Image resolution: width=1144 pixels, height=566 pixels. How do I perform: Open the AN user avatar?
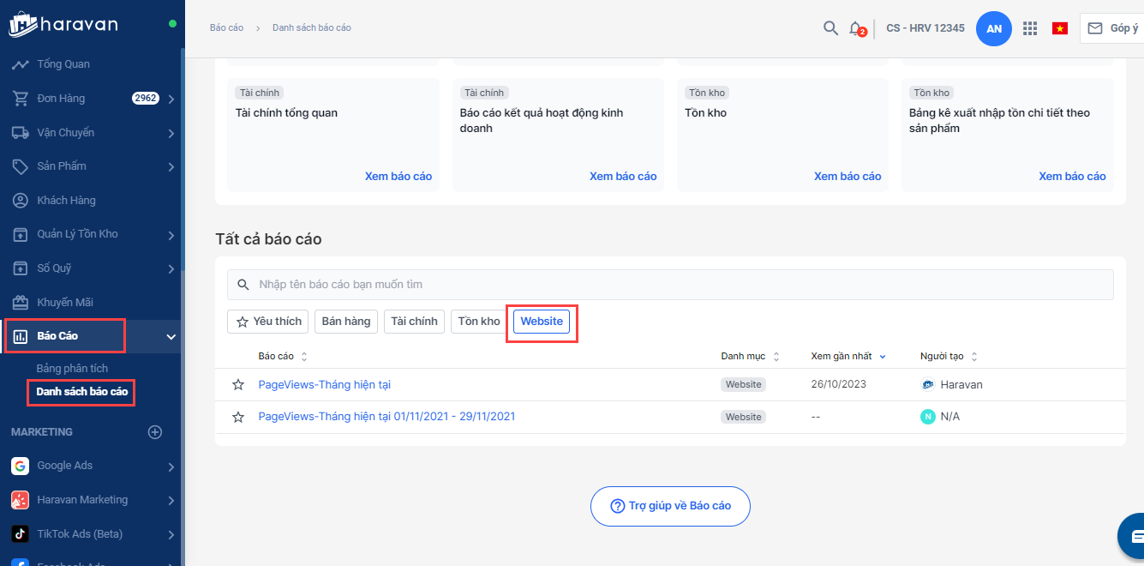tap(994, 28)
